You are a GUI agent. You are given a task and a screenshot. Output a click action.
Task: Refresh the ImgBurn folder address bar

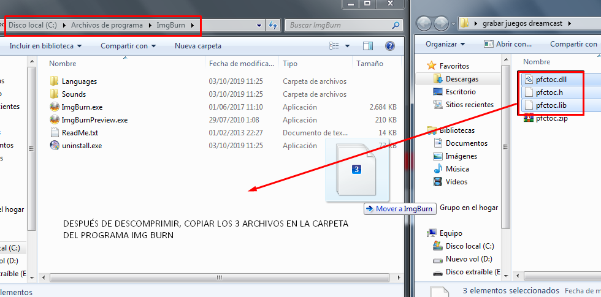[x=274, y=25]
